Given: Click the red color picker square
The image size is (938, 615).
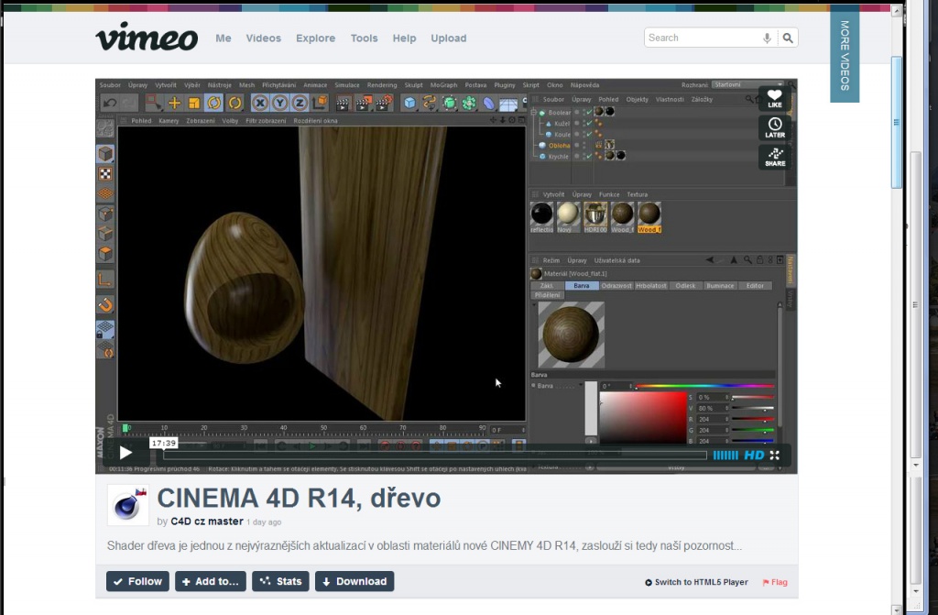Looking at the screenshot, I should pos(643,417).
